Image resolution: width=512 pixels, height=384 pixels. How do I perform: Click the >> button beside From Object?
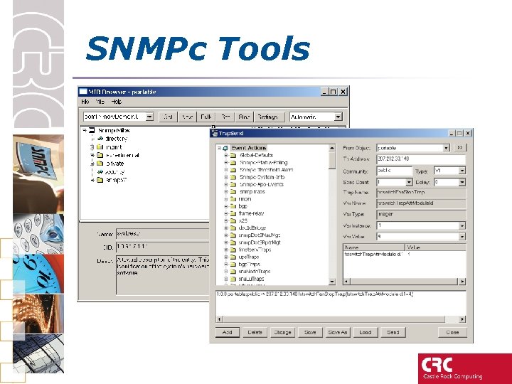pyautogui.click(x=460, y=148)
